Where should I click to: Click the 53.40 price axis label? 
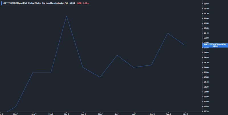pyautogui.click(x=206, y=82)
